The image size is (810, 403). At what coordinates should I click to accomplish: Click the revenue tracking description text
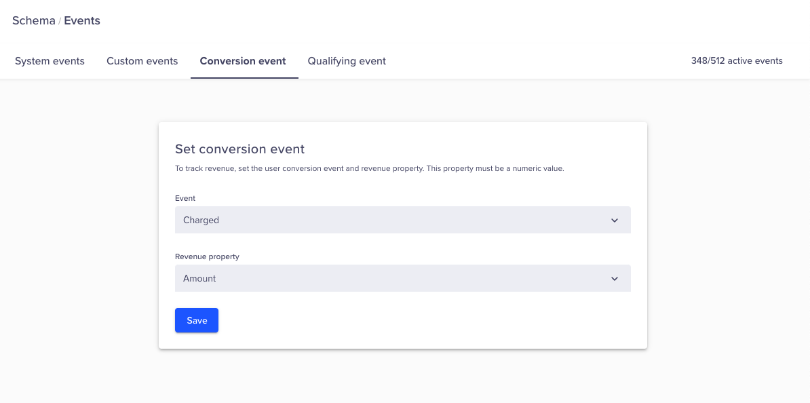369,168
